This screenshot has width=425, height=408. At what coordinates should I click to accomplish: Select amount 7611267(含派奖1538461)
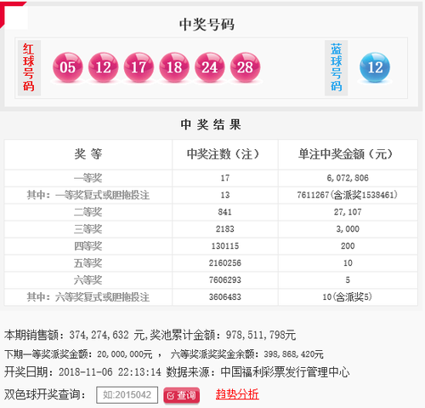tap(348, 195)
